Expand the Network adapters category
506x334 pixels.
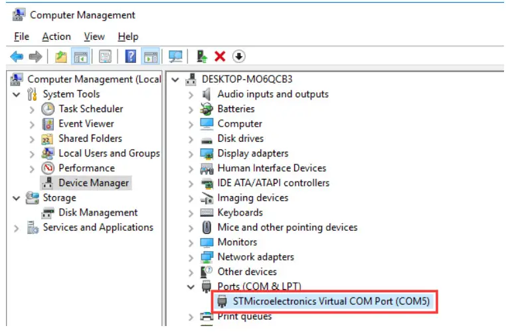(x=191, y=258)
